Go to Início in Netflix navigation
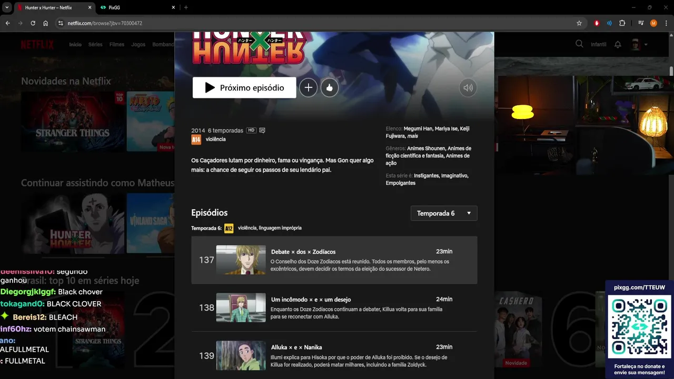Screen dimensions: 674x379 [x=75, y=45]
